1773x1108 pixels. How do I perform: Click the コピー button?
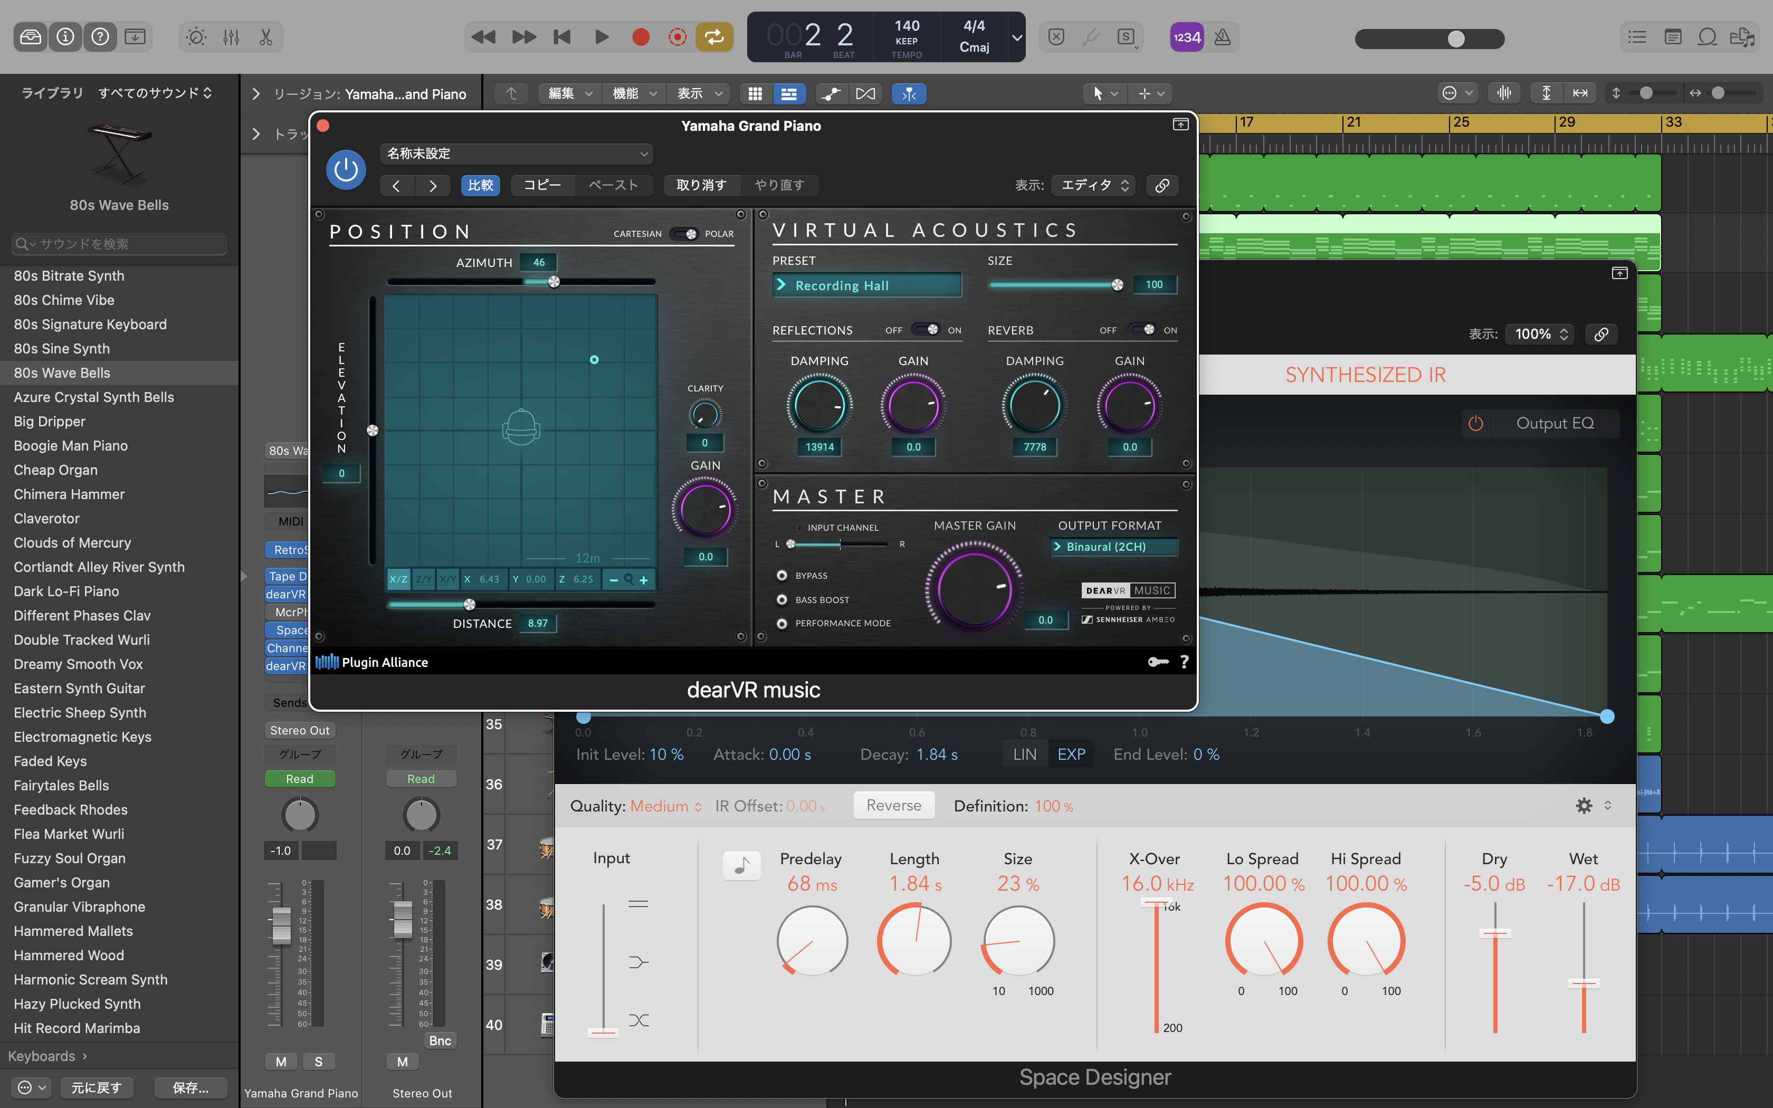pos(542,185)
